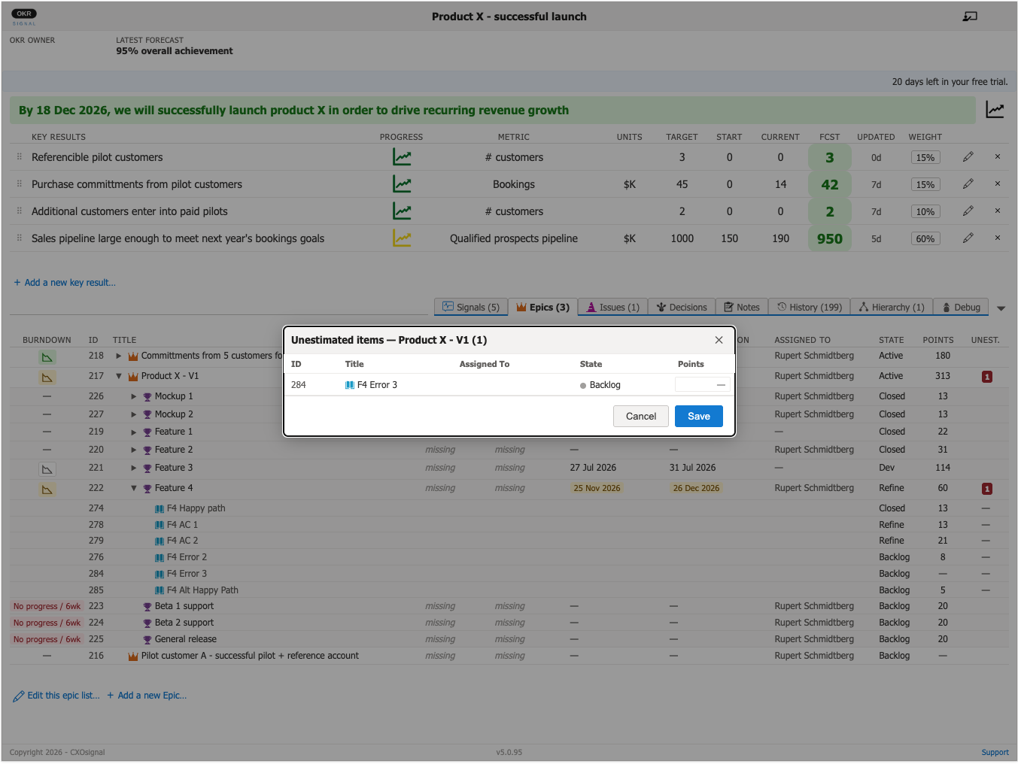This screenshot has height=764, width=1018.
Task: Open Debug tab
Action: coord(961,307)
